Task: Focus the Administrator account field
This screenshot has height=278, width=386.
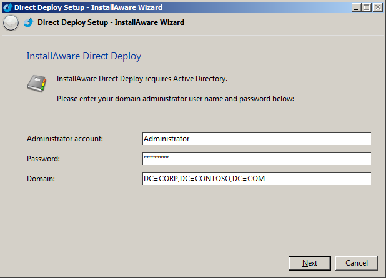Action: tap(257, 139)
